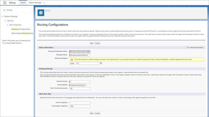Image resolution: width=209 pixels, height=117 pixels.
Task: Click the Developer Name field
Action: (80, 55)
